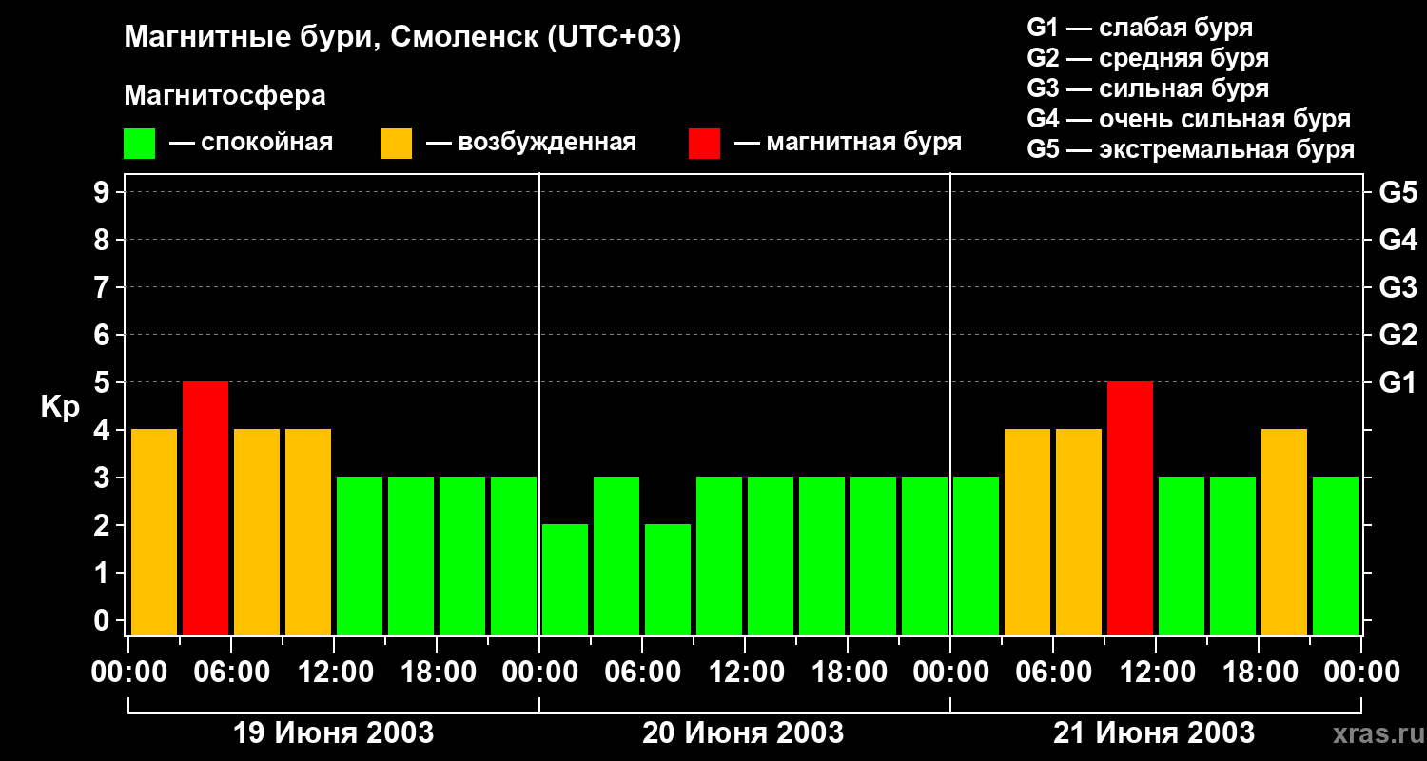Viewport: 1427px width, 761px height.
Task: Select the title 'Магнитные бури, Смоленск (UTC+03)'
Action: coord(402,38)
